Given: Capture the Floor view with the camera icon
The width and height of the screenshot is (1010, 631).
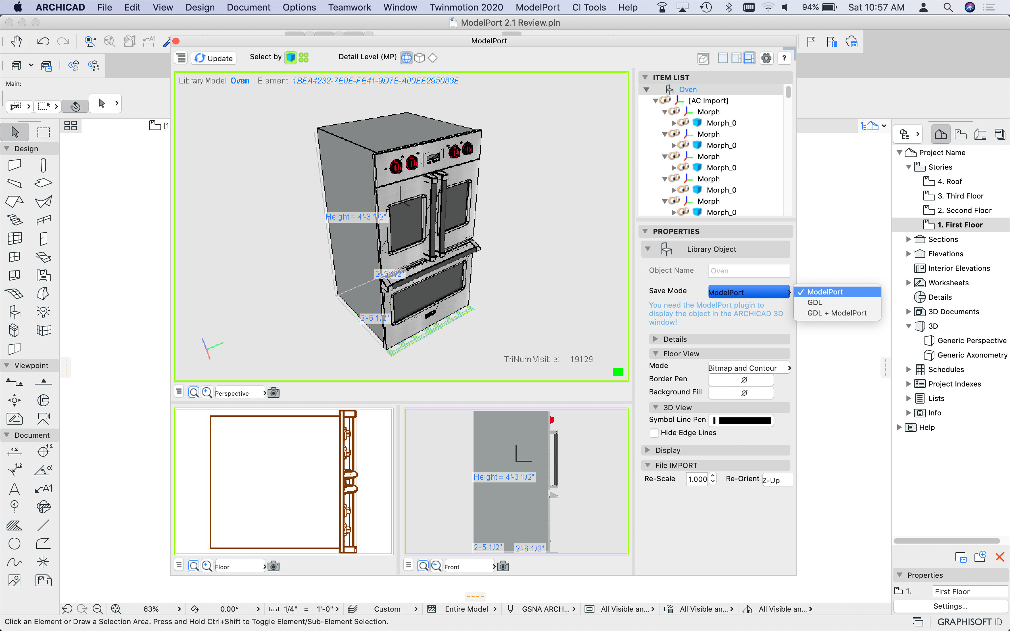Looking at the screenshot, I should pos(273,566).
